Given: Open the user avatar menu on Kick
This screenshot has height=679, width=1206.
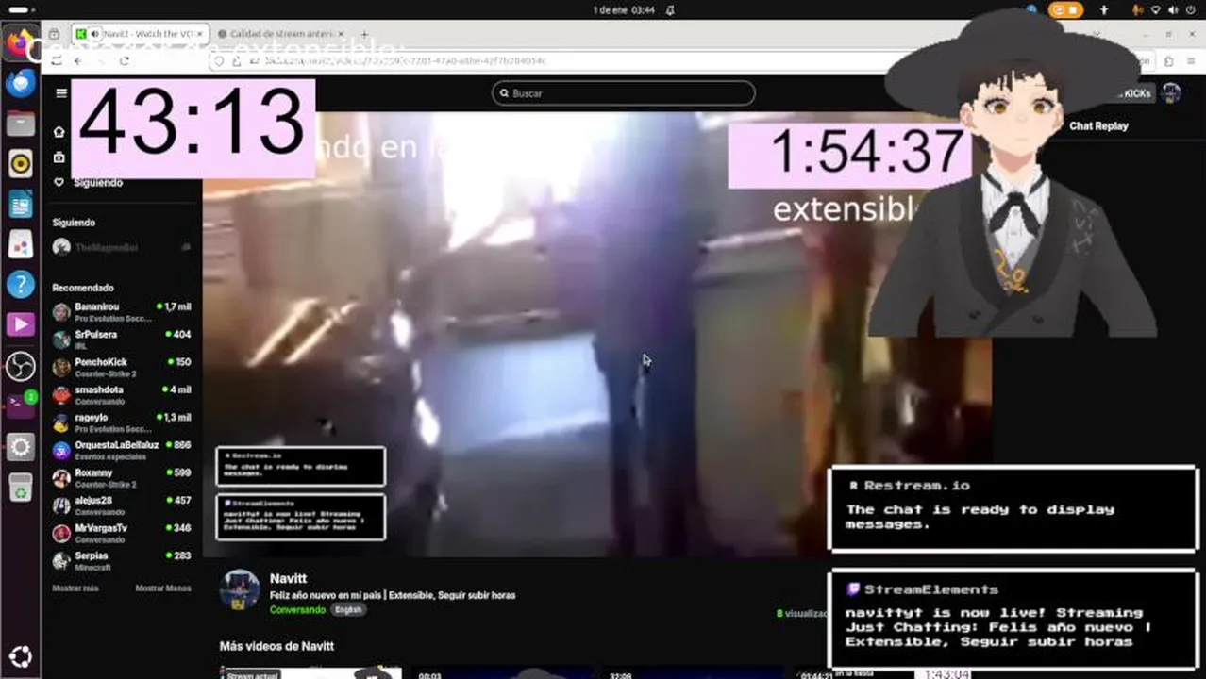Looking at the screenshot, I should point(1171,93).
